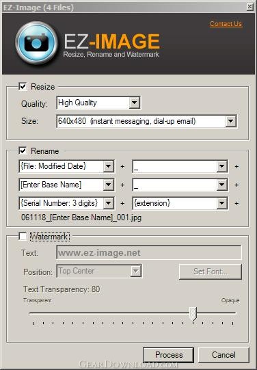Screen dimensions: 257x370
Task: Click the preview filename 061118_[Enter Base Name]_001.jpg
Action: tap(81, 217)
